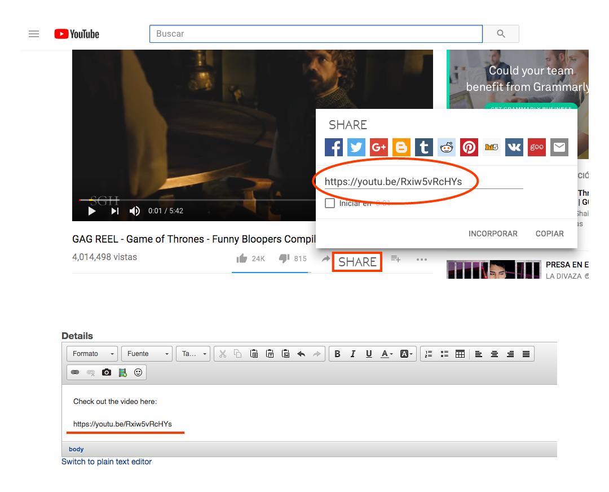
Task: Share video on Tumblr
Action: click(423, 147)
